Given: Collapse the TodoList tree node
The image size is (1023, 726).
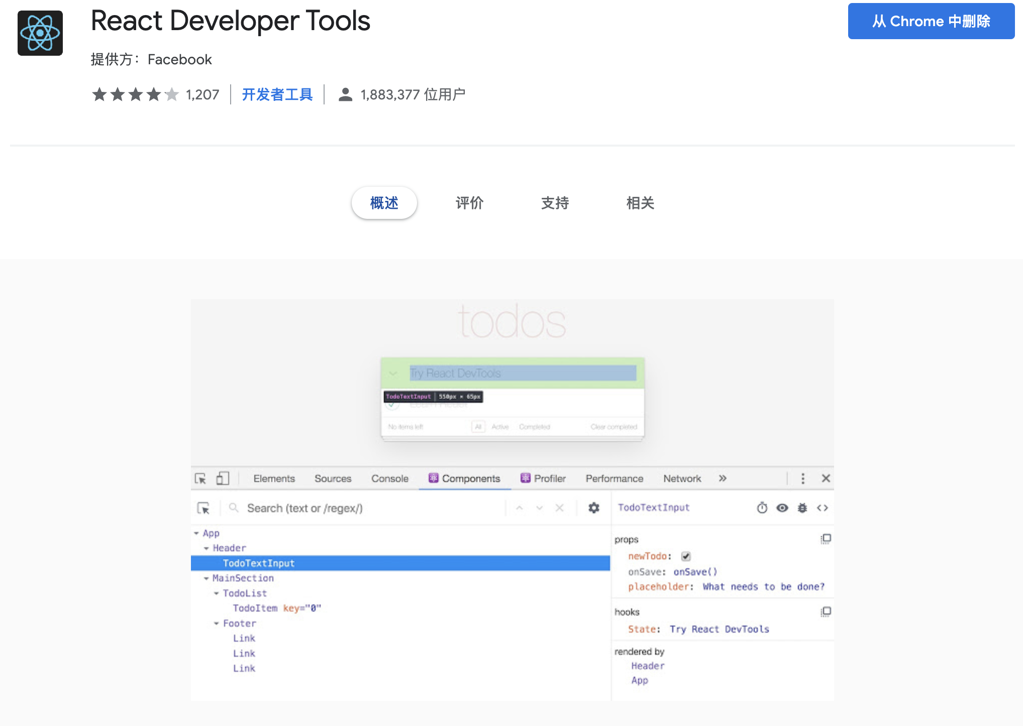Looking at the screenshot, I should click(217, 593).
